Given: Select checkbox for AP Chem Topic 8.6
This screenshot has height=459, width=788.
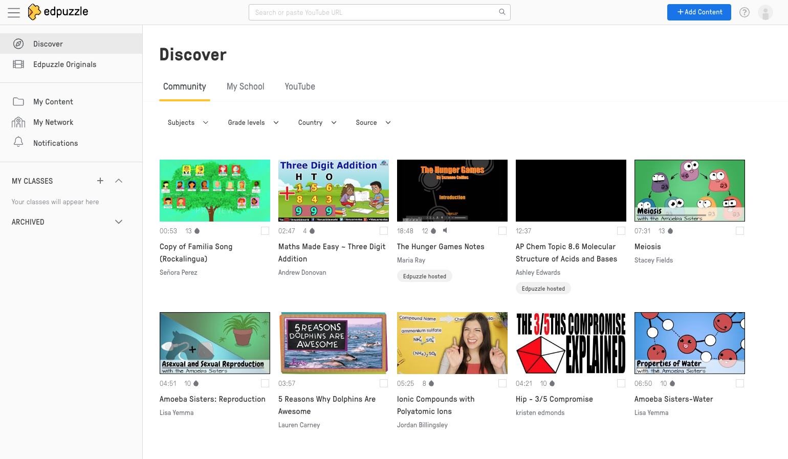Looking at the screenshot, I should 621,231.
